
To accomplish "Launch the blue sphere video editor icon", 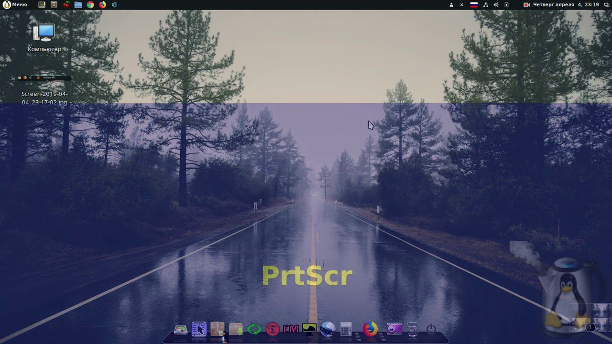I will (328, 329).
